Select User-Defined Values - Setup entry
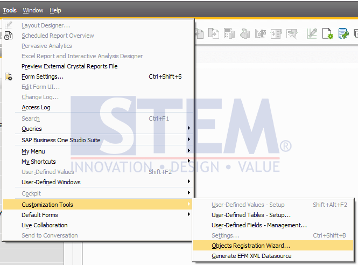This screenshot has width=358, height=265. point(273,205)
